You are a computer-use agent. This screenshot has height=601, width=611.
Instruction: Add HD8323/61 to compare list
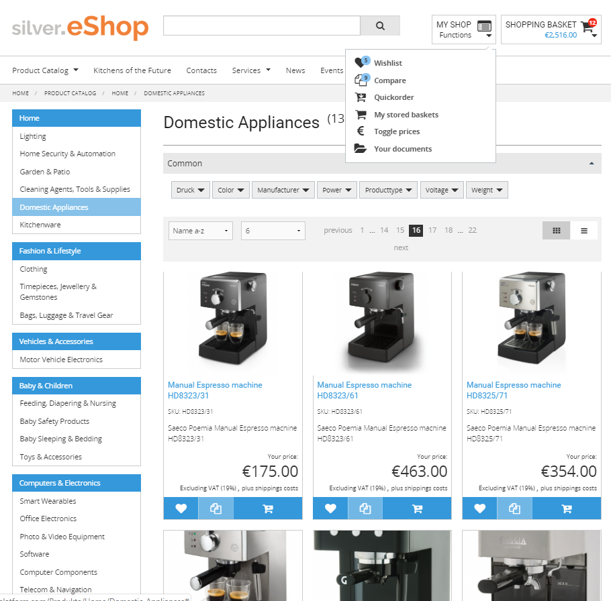pyautogui.click(x=365, y=508)
